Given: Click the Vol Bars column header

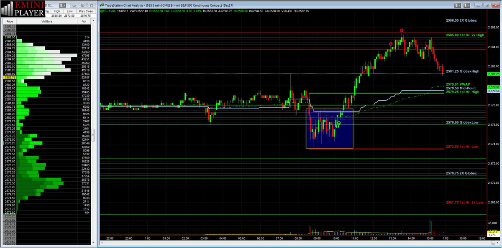Looking at the screenshot, I should (46, 20).
